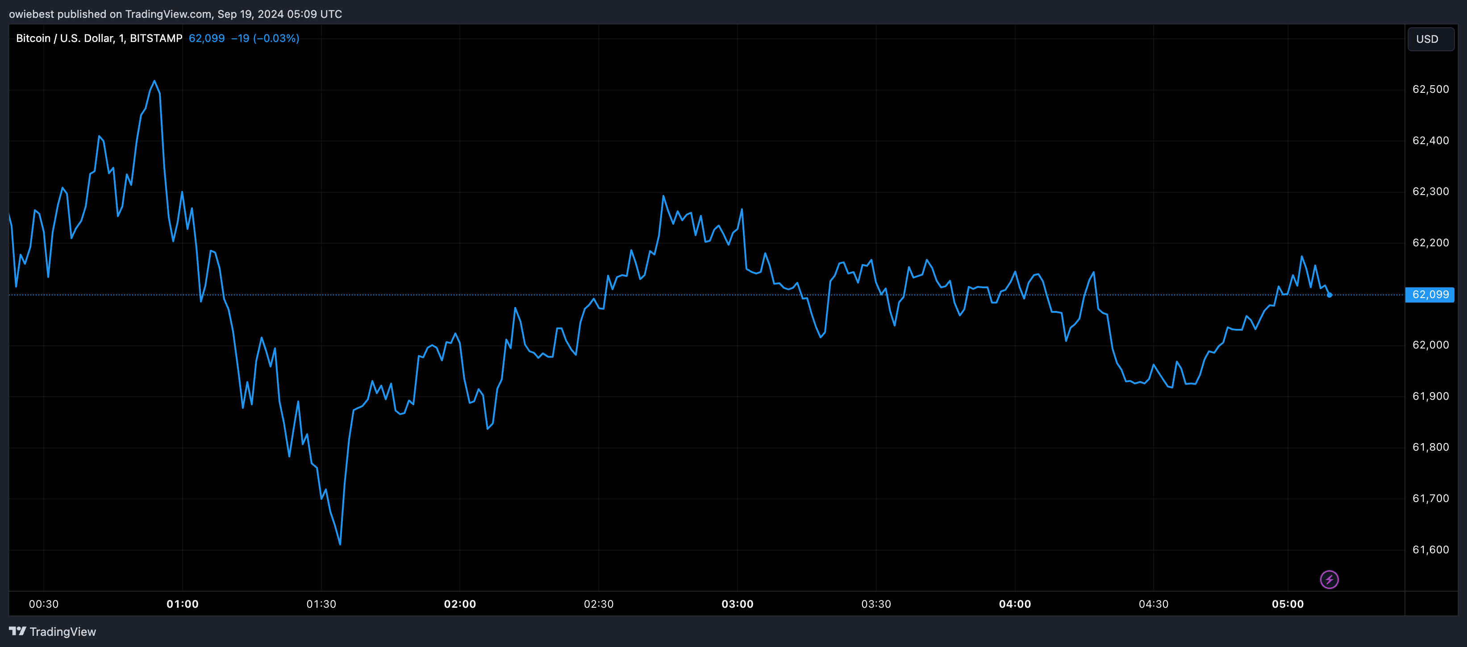Click the 04:30 time axis label
1467x647 pixels.
coord(1153,604)
